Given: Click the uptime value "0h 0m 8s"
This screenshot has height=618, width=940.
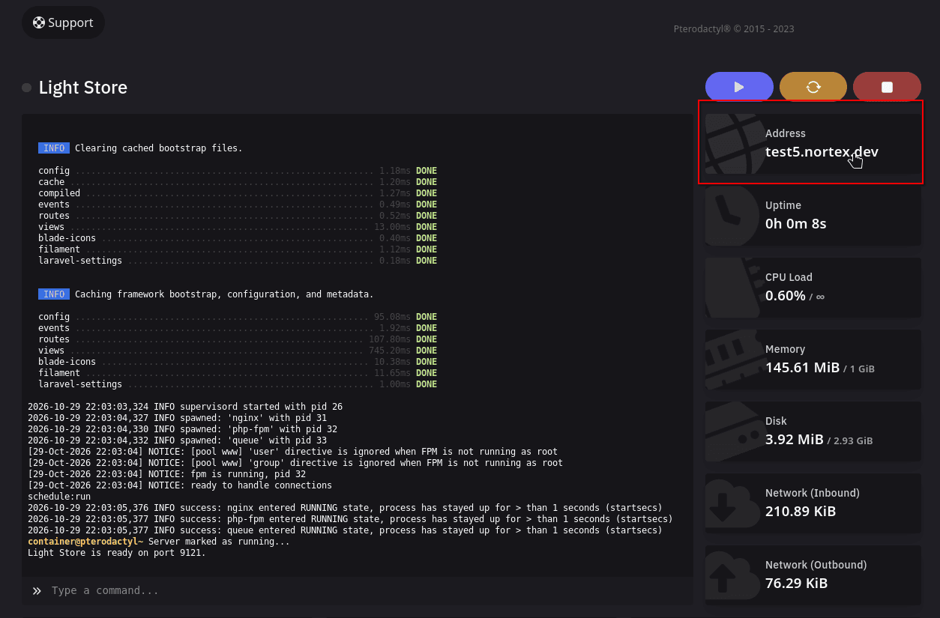Looking at the screenshot, I should (796, 224).
